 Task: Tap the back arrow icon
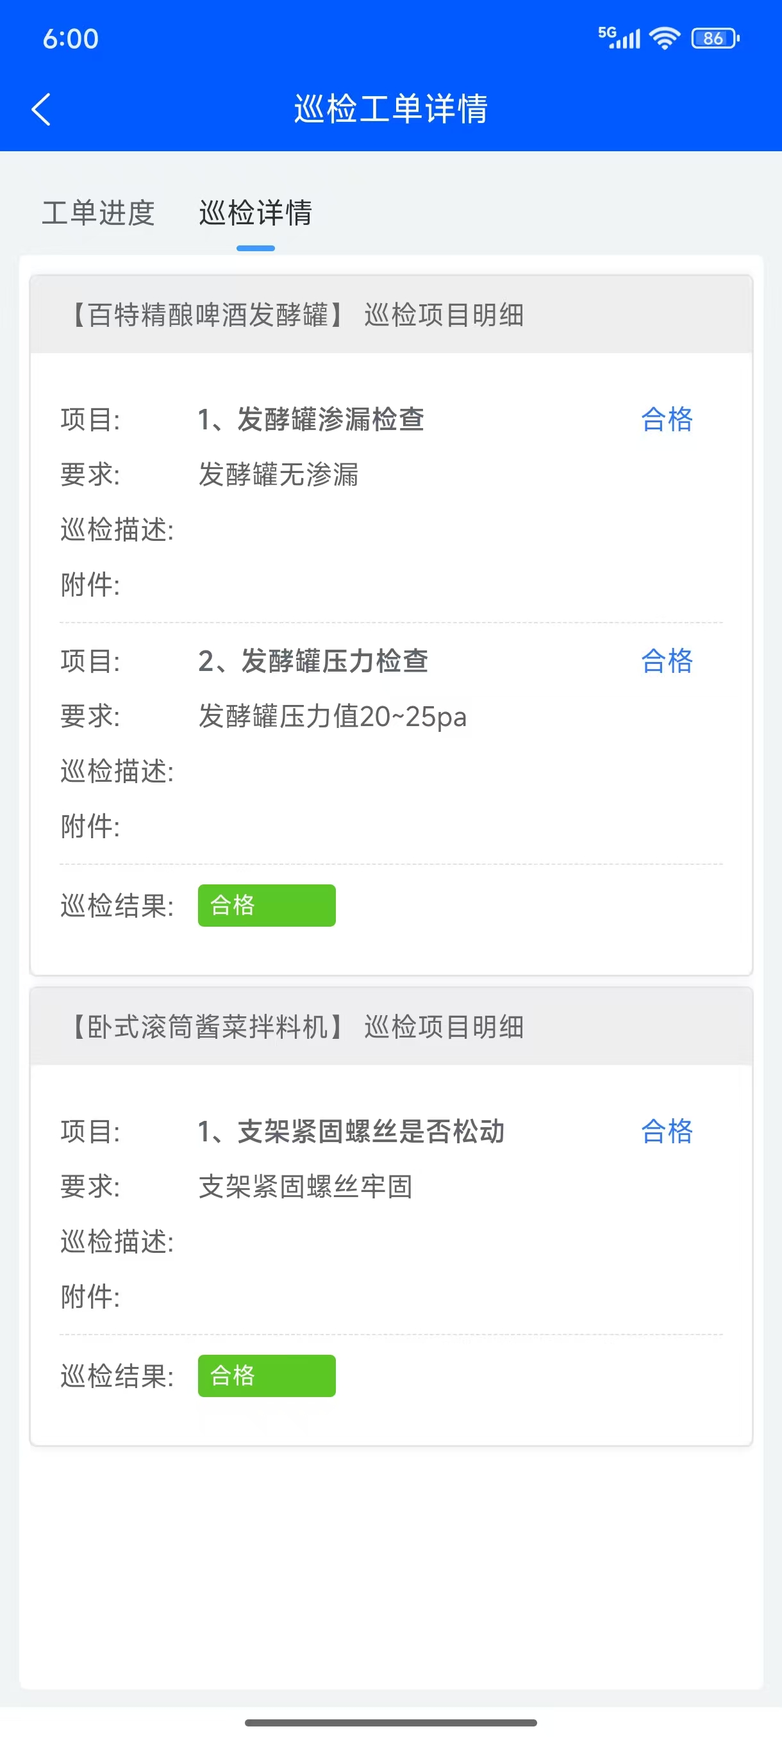[41, 110]
